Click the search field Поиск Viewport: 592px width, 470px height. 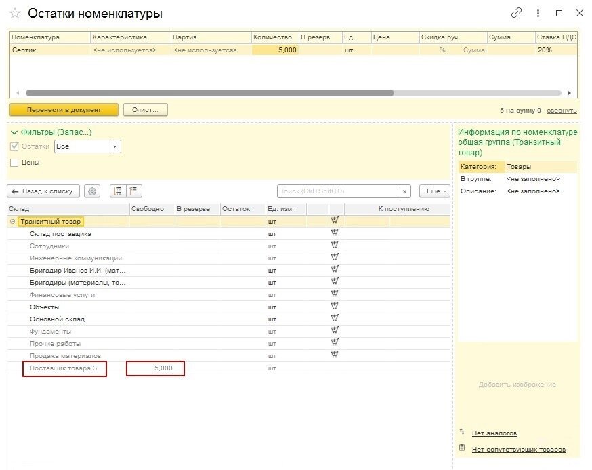(337, 191)
